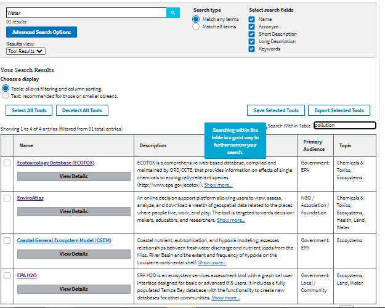This screenshot has width=385, height=308.
Task: Toggle the Keywords search field checkbox
Action: pos(251,49)
